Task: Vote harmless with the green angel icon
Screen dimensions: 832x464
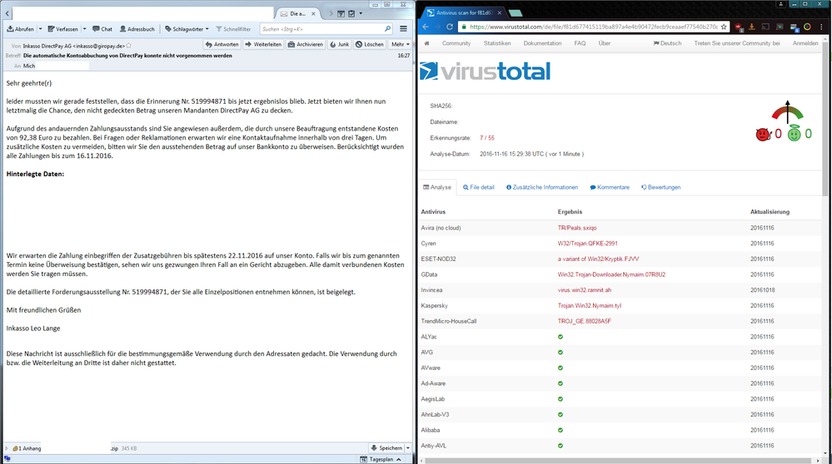Action: (794, 133)
